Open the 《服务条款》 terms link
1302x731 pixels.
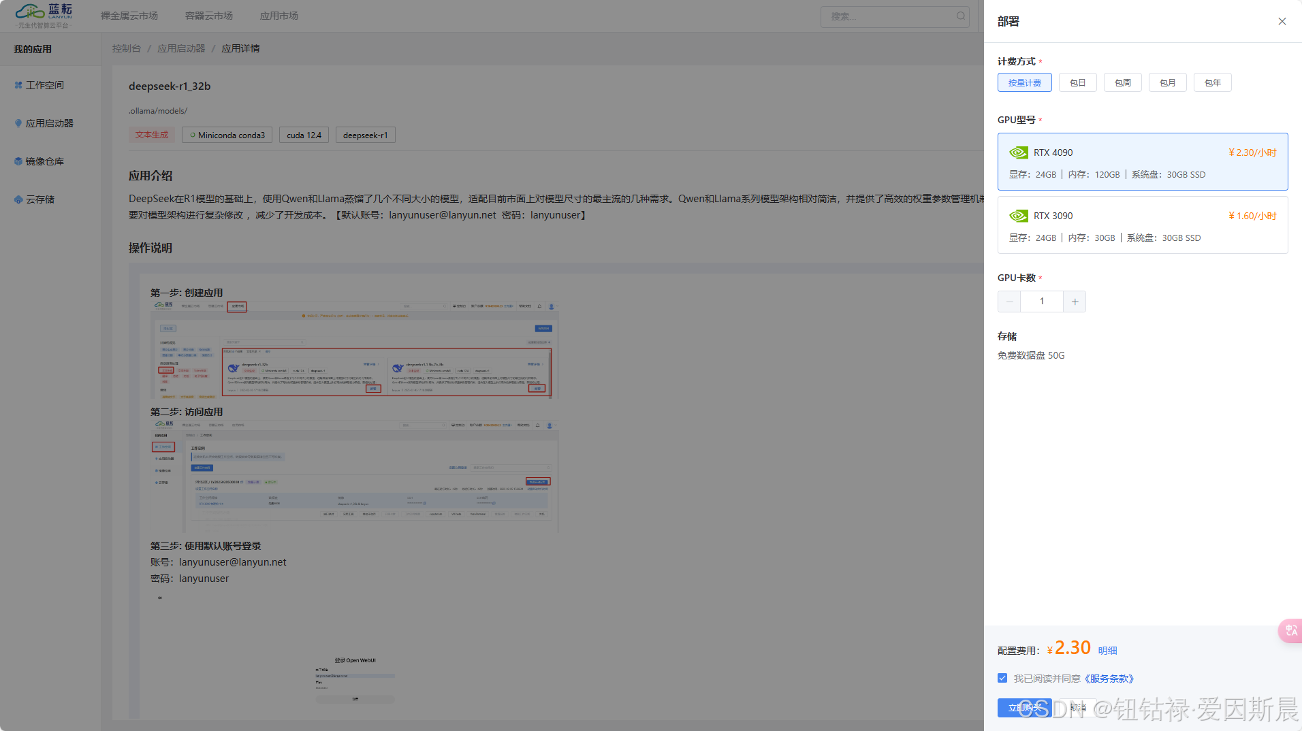coord(1109,679)
